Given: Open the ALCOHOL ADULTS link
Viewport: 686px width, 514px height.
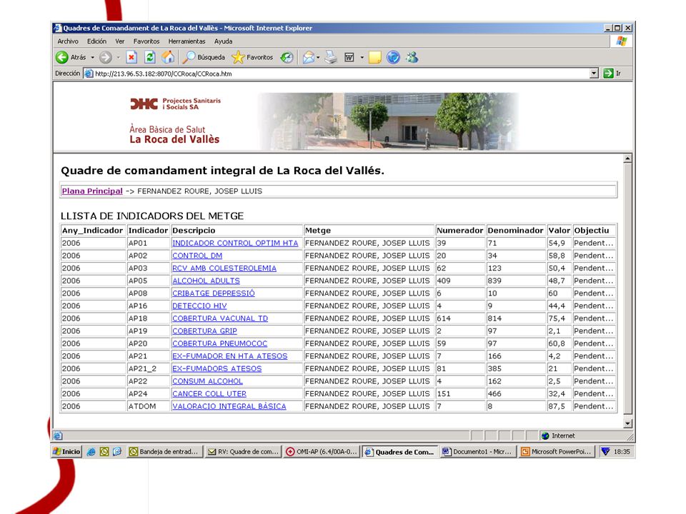Looking at the screenshot, I should 206,281.
